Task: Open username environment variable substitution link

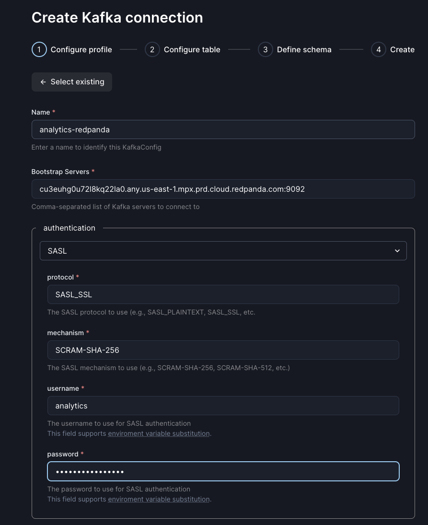Action: tap(159, 433)
